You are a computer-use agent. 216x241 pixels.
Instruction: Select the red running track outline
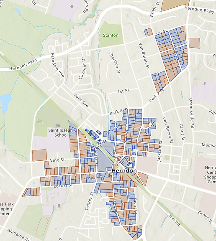pos(43,227)
